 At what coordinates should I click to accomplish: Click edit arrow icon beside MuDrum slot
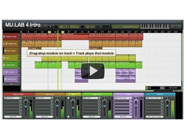click(x=21, y=98)
